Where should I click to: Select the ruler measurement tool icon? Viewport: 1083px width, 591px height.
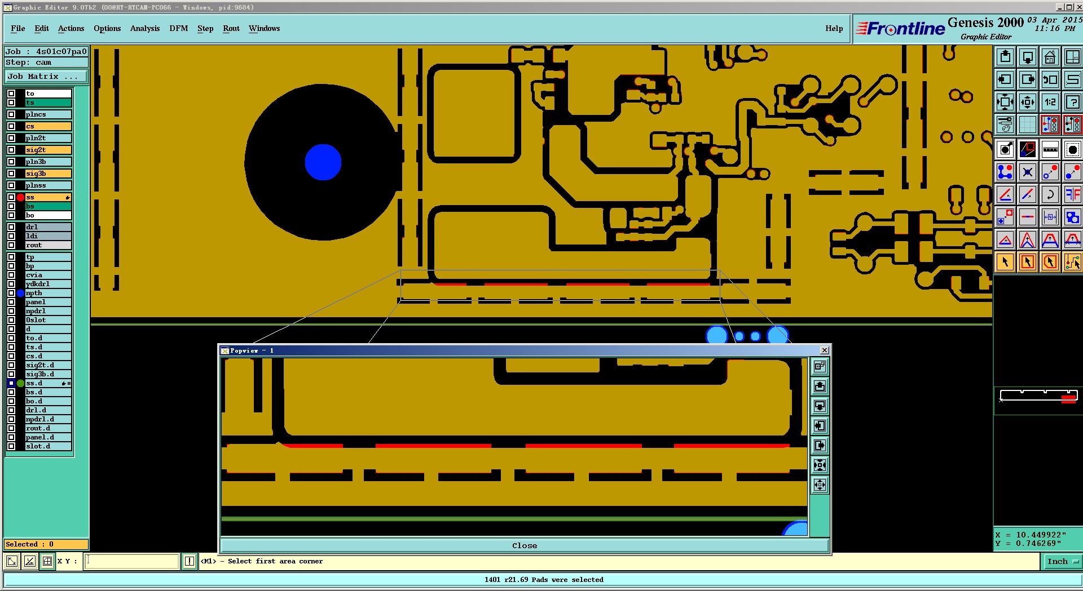(1050, 149)
